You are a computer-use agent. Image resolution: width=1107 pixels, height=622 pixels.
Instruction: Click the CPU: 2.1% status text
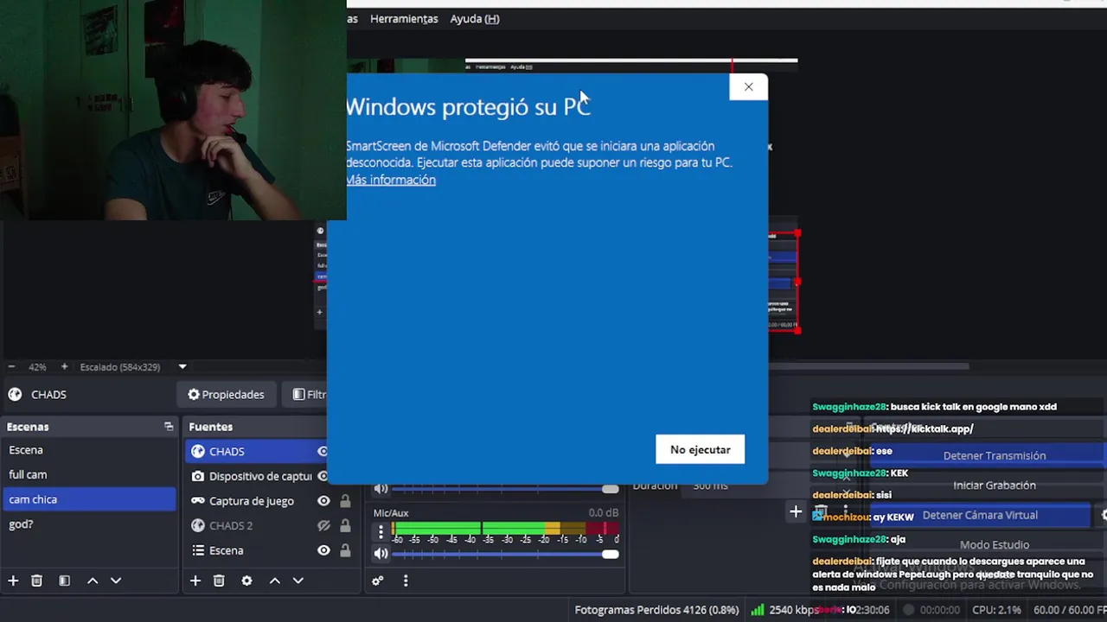coord(997,610)
